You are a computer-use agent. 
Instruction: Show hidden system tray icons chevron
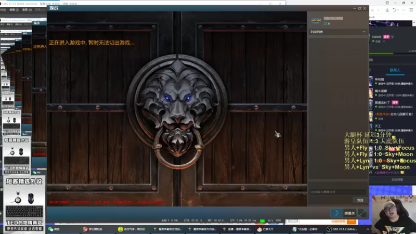[368, 229]
